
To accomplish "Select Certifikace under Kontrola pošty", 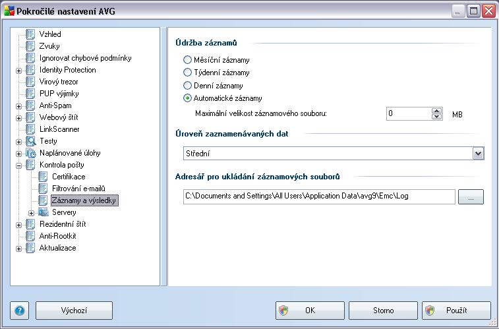I will point(69,177).
